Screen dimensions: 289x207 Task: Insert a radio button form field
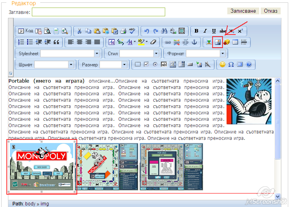click(155, 64)
